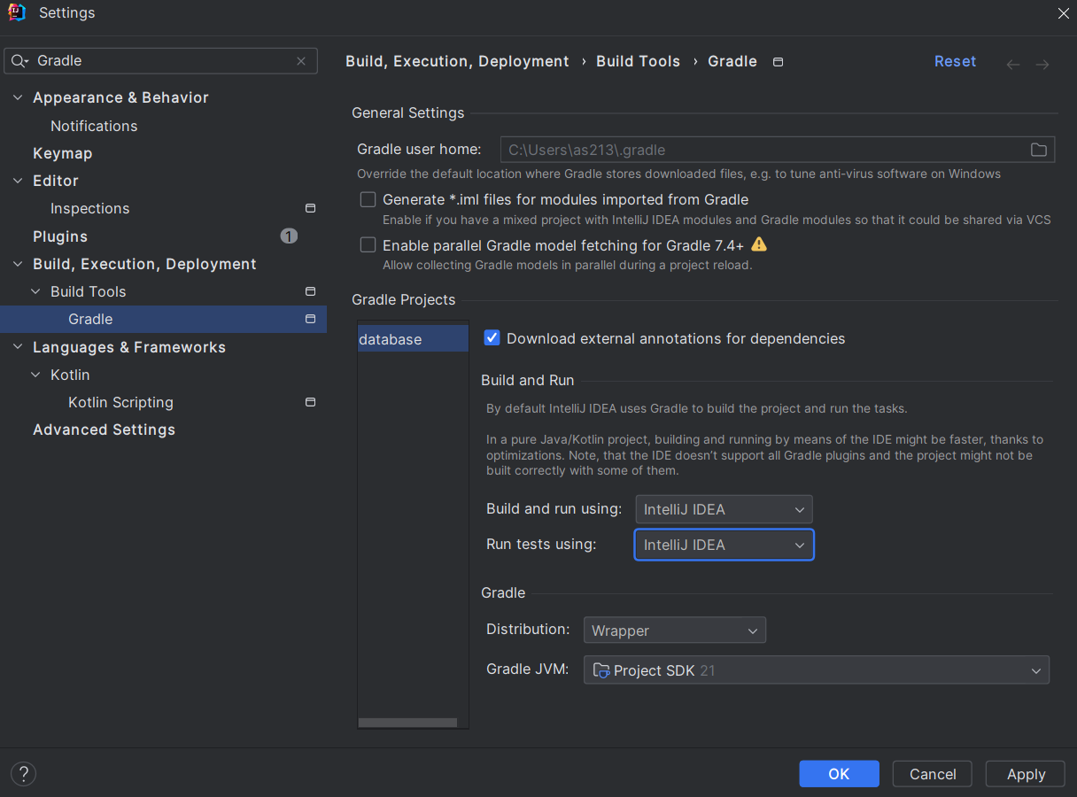The image size is (1077, 797).
Task: Click project-level icon beside Kotlin Scripting
Action: click(310, 402)
